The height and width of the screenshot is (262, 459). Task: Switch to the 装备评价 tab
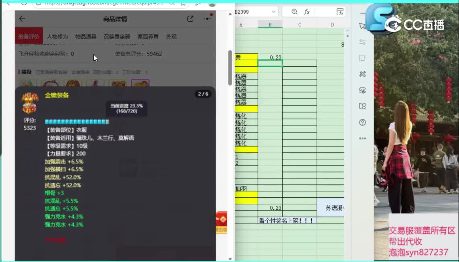(x=29, y=37)
